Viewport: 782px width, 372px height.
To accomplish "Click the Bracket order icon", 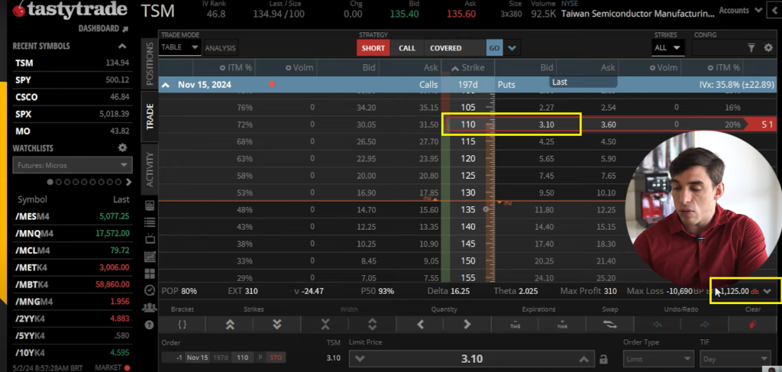I will click(x=183, y=324).
